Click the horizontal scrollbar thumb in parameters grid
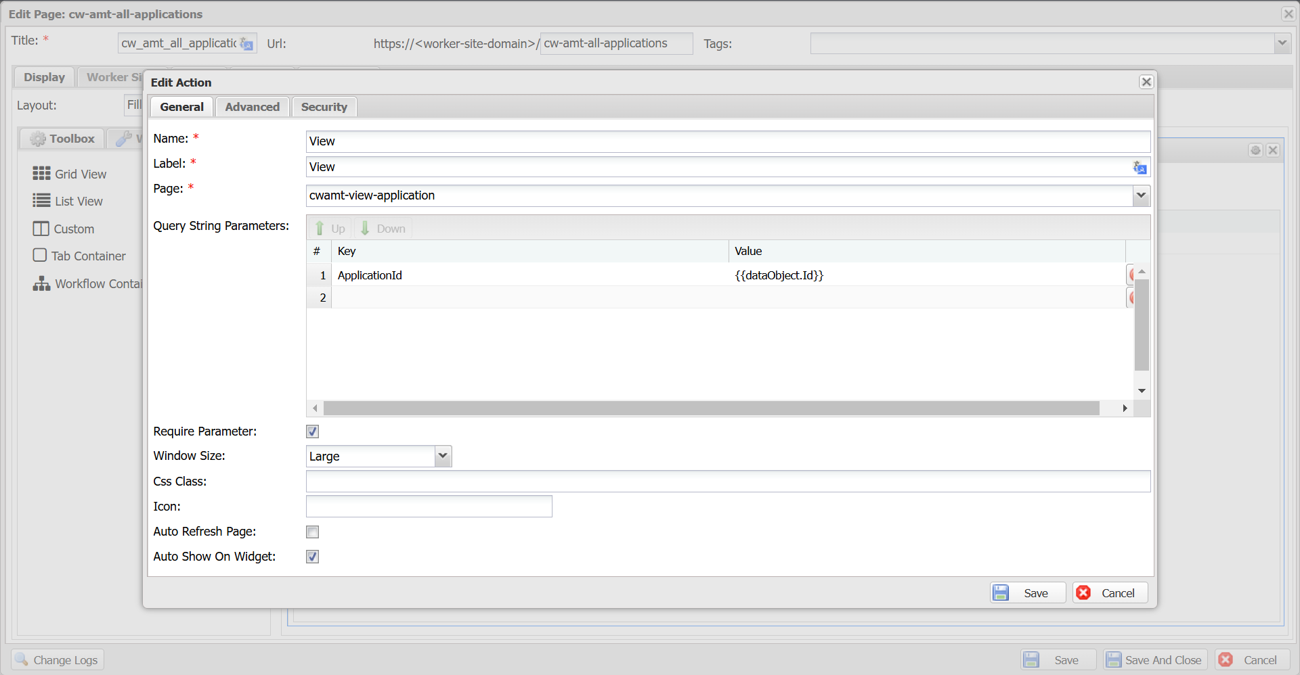The height and width of the screenshot is (675, 1300). coord(711,408)
